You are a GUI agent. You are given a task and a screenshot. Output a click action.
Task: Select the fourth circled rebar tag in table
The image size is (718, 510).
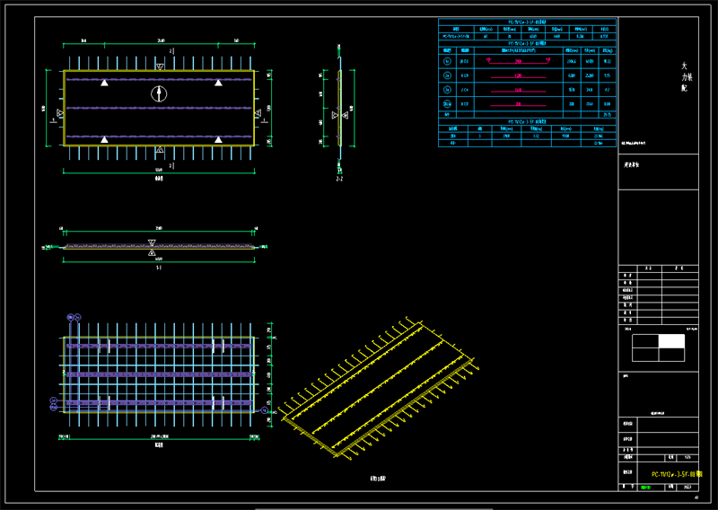[447, 104]
